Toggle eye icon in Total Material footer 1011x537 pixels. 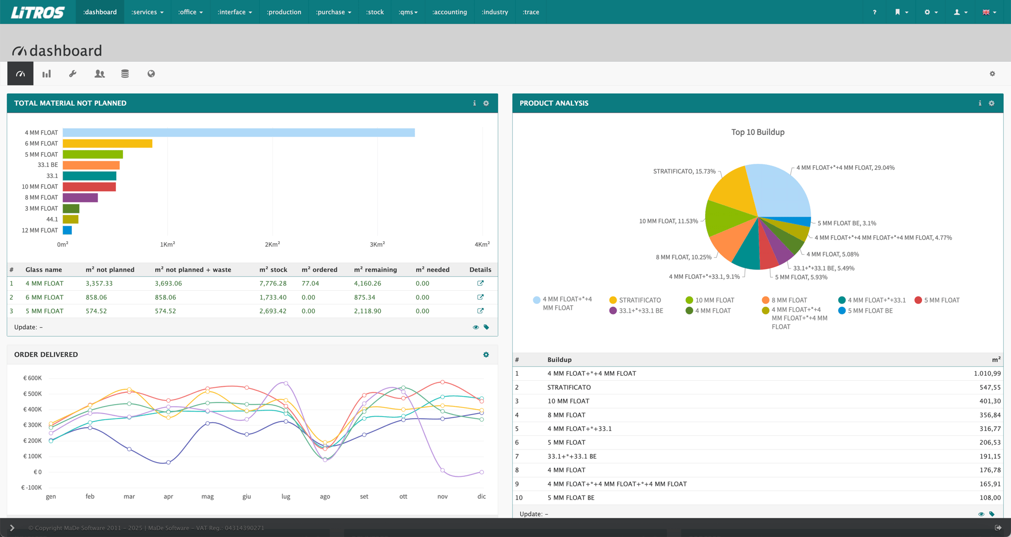(476, 327)
